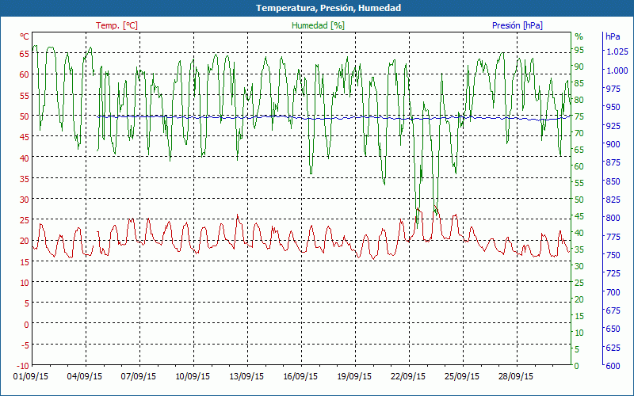Click the 19/09/15 date label
Image resolution: width=634 pixels, height=396 pixels.
click(x=354, y=376)
